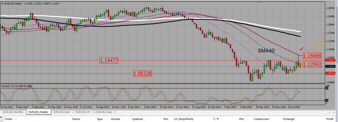
Task: Click the T / P column header
Action: pyautogui.click(x=216, y=119)
